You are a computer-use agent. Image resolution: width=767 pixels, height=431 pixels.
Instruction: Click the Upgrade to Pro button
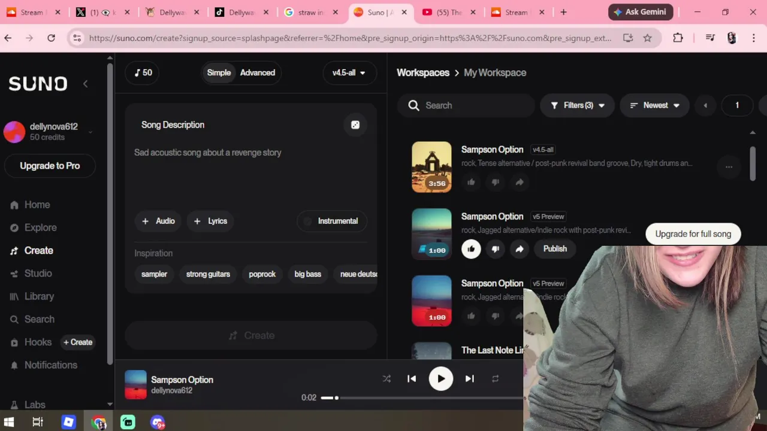click(x=50, y=166)
